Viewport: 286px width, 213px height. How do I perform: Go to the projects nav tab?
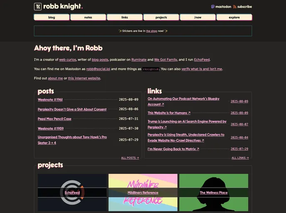[x=161, y=17]
